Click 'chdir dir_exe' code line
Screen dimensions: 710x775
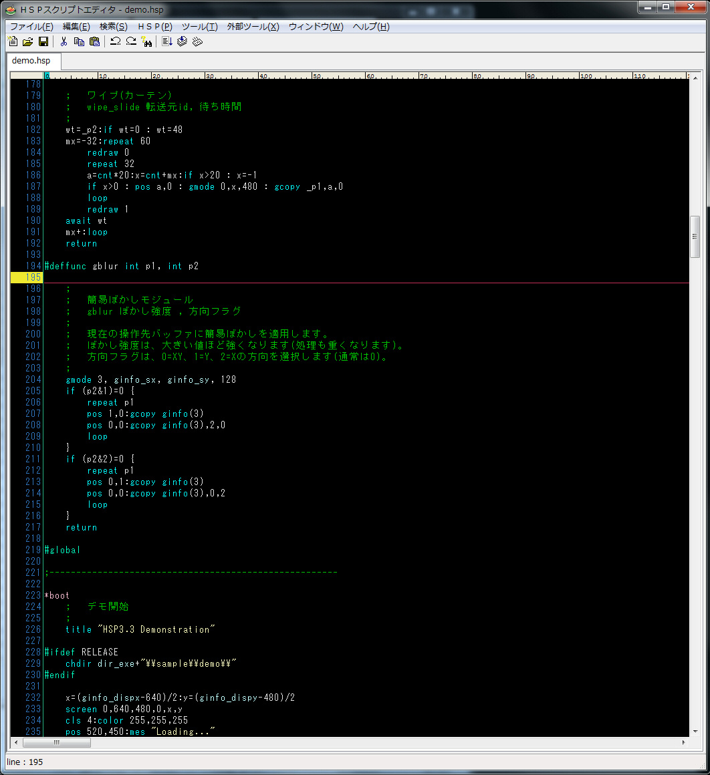point(151,664)
